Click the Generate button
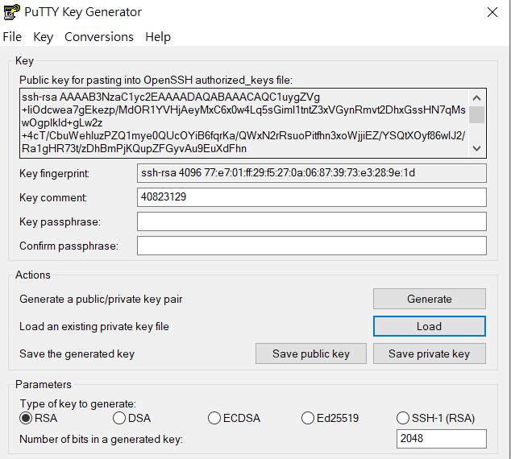511x459 pixels. [430, 299]
